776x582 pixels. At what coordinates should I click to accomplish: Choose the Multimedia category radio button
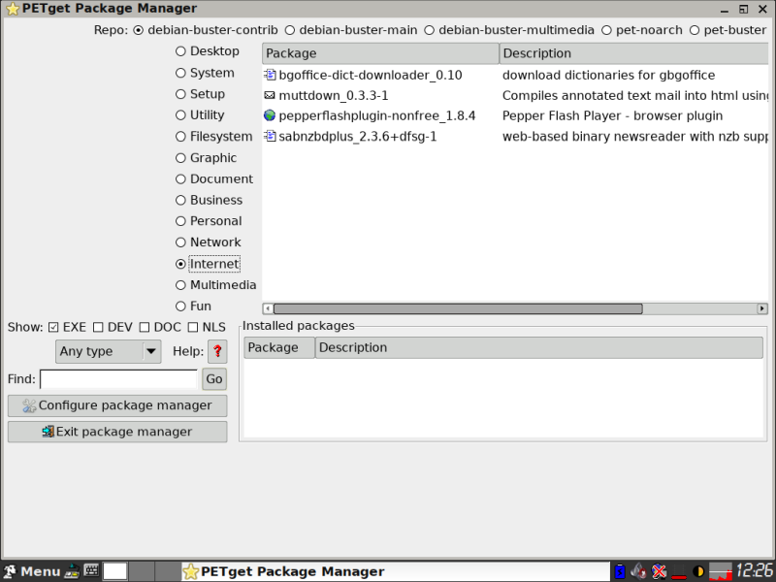(181, 285)
